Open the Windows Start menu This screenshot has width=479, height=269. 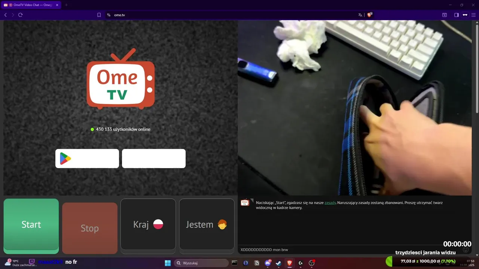(x=168, y=263)
